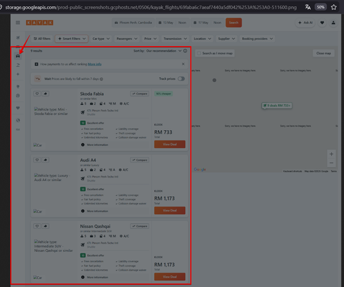This screenshot has height=287, width=344.
Task: Open Google logo on the map
Action: 200,169
